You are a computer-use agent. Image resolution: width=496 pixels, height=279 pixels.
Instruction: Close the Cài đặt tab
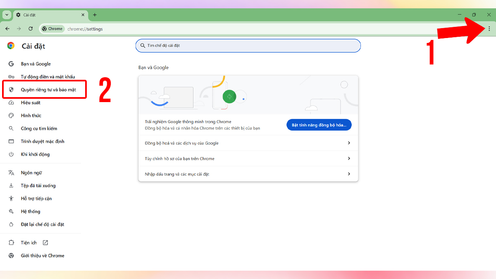coord(83,15)
